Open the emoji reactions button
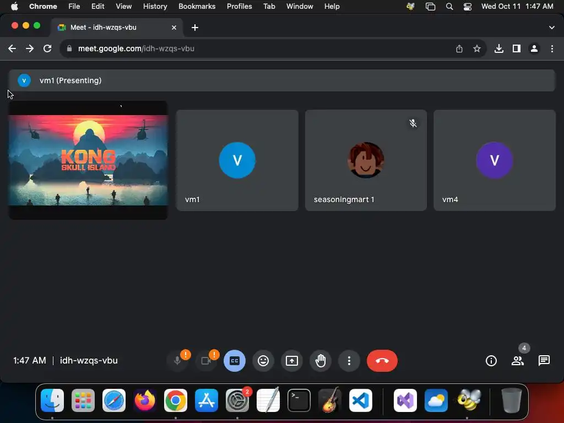Viewport: 564px width, 423px height. pos(263,360)
